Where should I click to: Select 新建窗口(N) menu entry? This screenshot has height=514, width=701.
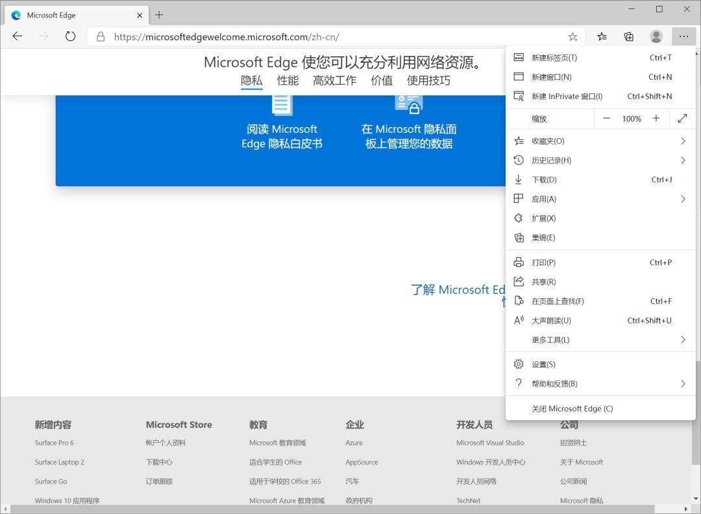coord(600,77)
